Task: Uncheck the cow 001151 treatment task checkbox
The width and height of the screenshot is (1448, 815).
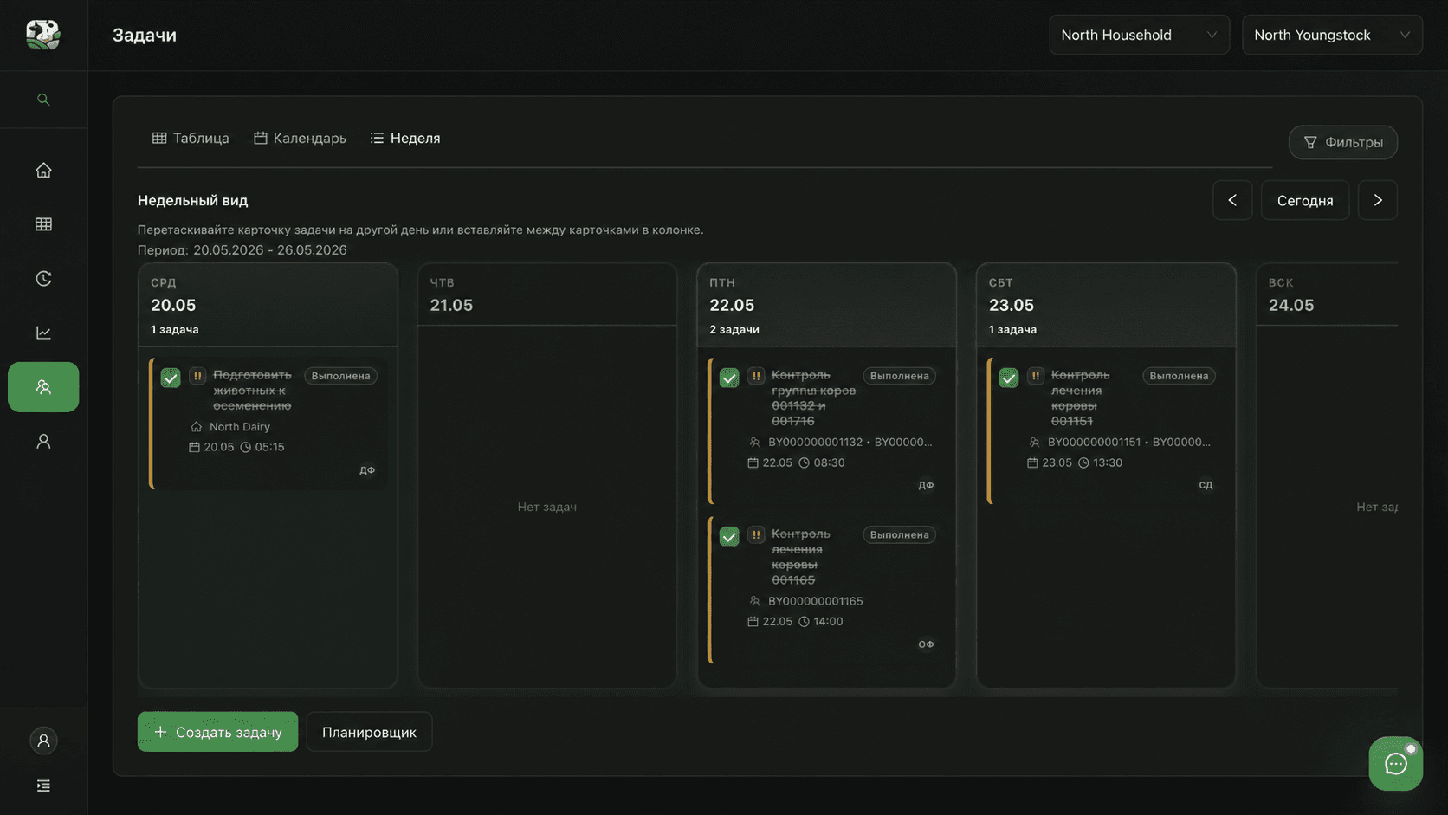Action: (1009, 378)
